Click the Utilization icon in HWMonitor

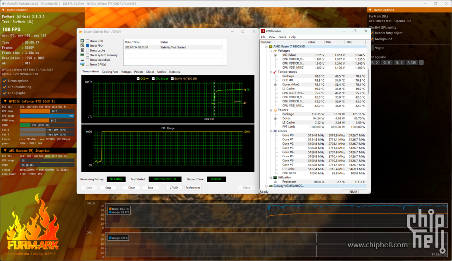point(275,178)
